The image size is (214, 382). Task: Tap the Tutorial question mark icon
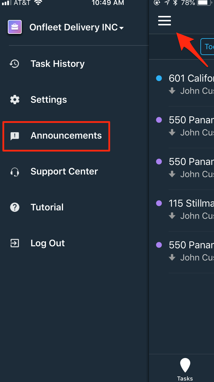[x=15, y=207]
